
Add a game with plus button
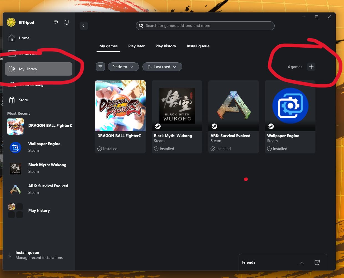point(311,67)
